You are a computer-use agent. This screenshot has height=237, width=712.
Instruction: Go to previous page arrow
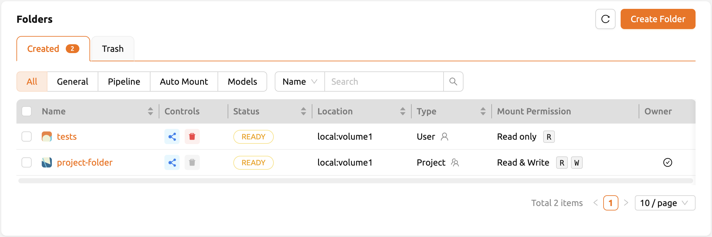[x=596, y=203]
